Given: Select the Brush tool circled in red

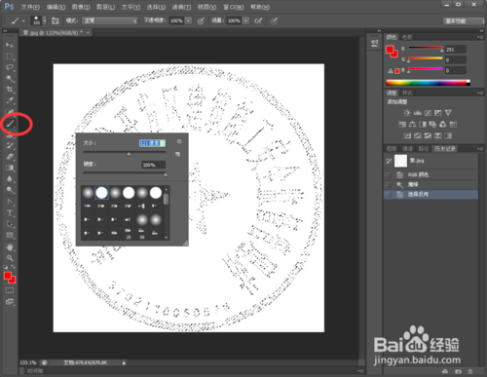Looking at the screenshot, I should (11, 124).
